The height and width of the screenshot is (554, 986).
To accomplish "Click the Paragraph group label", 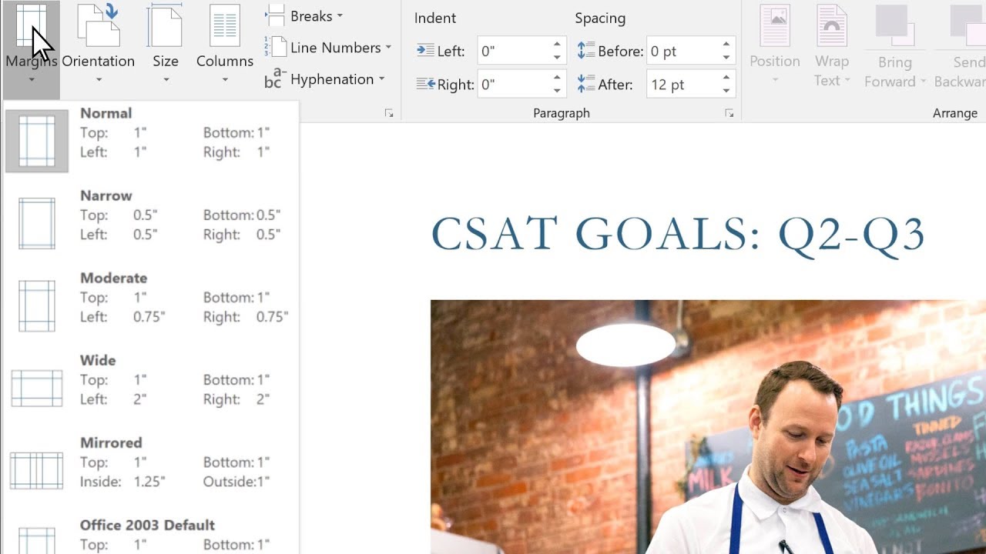I will [x=562, y=113].
